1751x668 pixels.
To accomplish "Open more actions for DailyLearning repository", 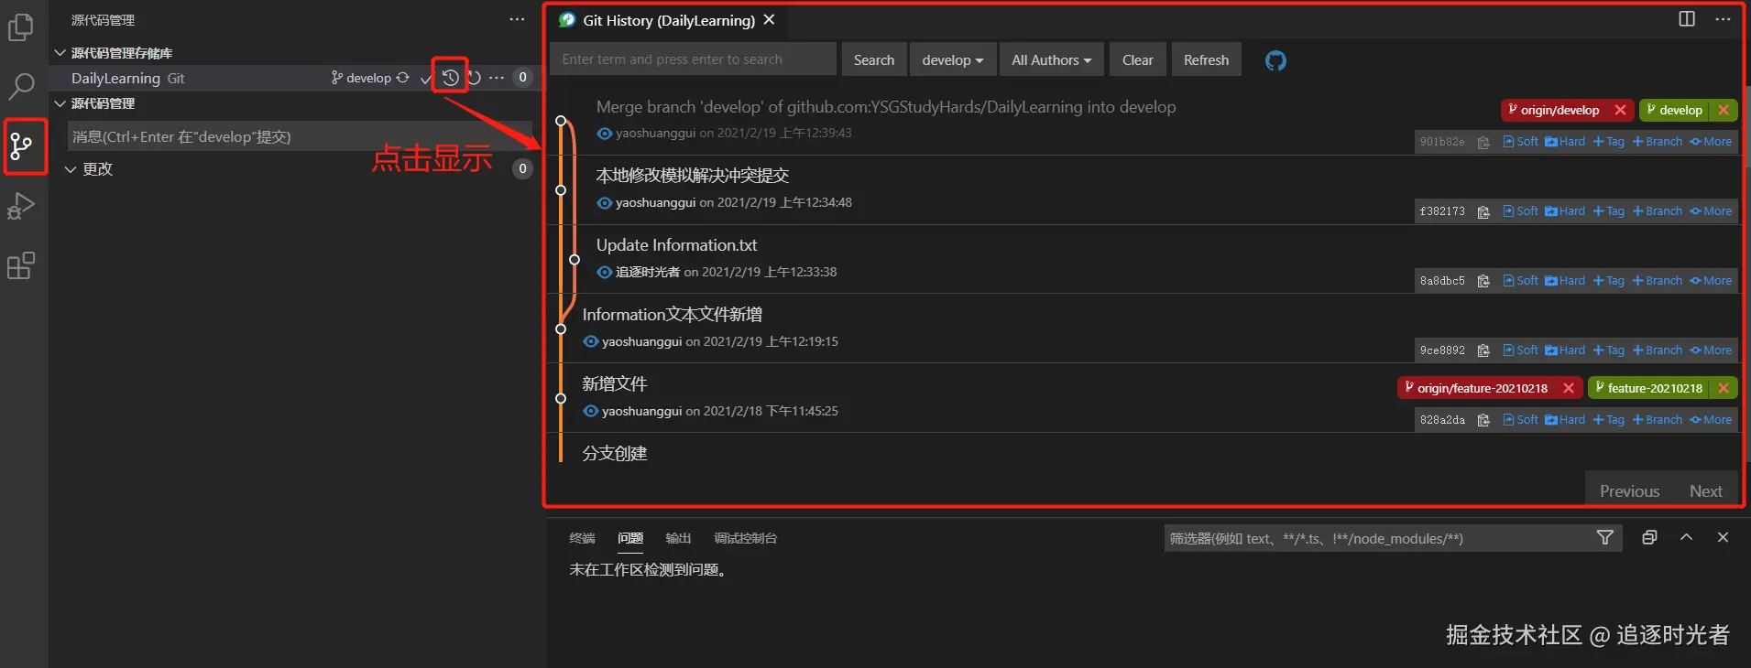I will (x=497, y=78).
